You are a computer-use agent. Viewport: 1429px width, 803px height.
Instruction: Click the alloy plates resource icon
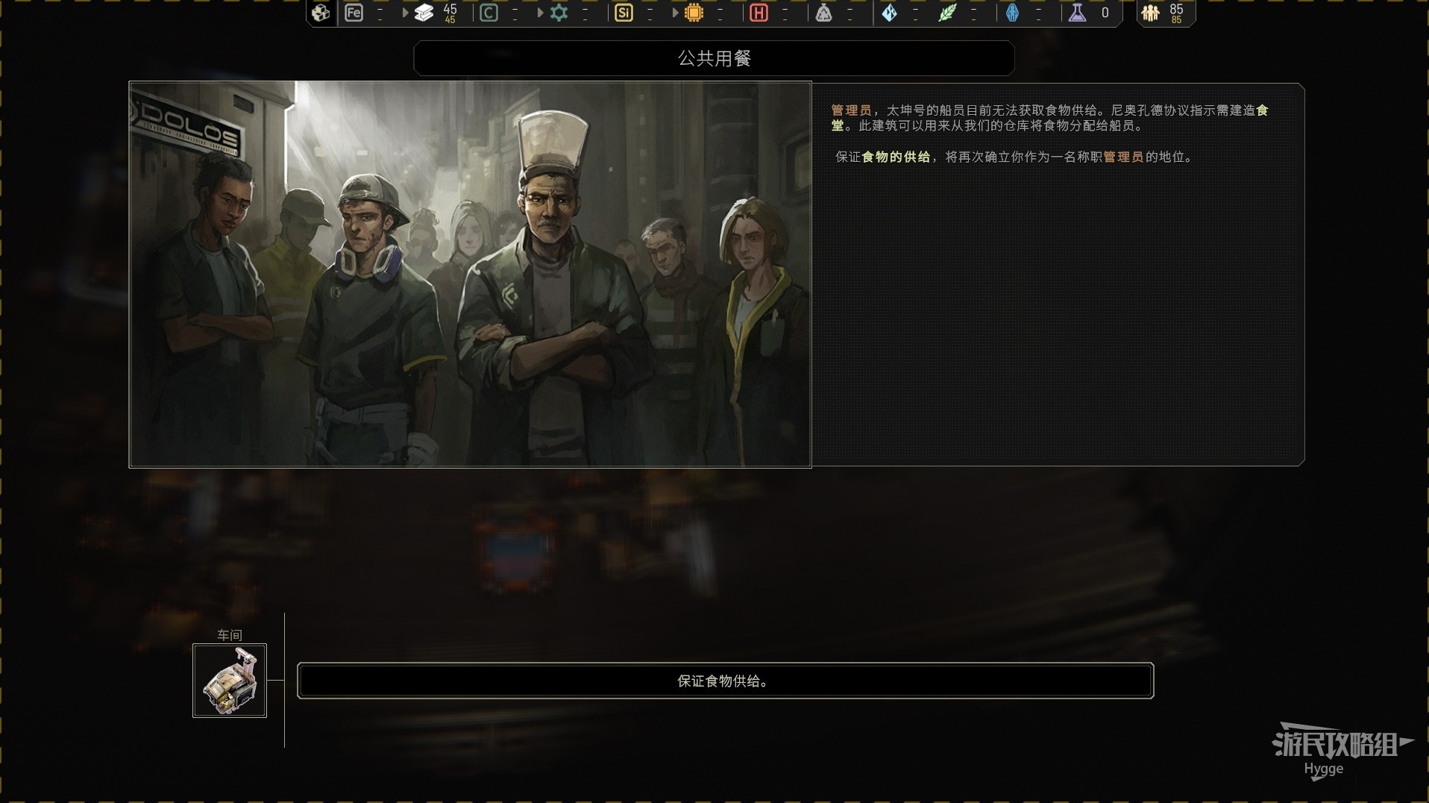424,13
